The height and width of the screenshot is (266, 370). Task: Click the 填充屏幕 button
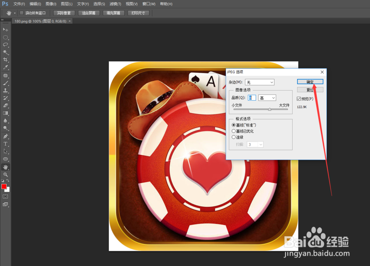(114, 13)
